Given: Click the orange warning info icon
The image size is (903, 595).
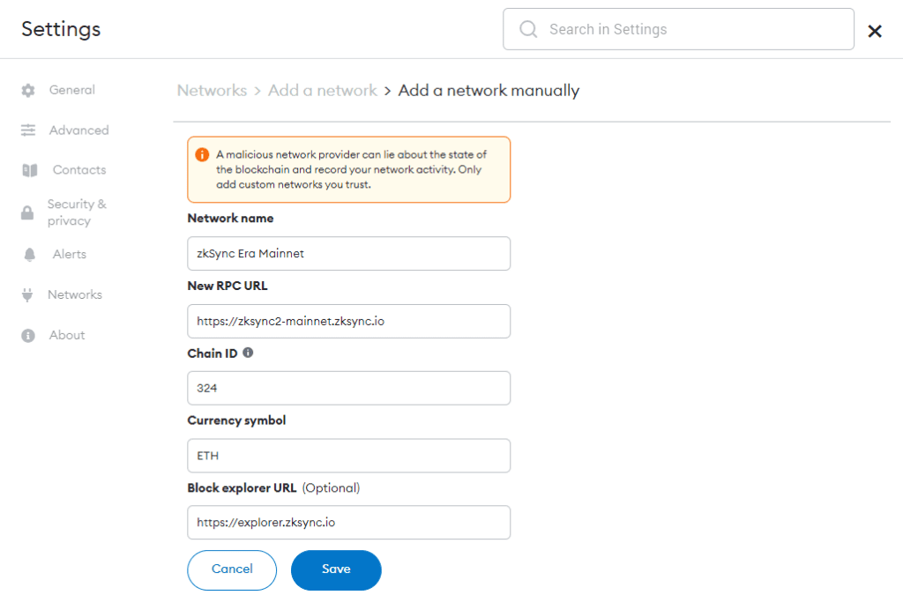Looking at the screenshot, I should 202,154.
